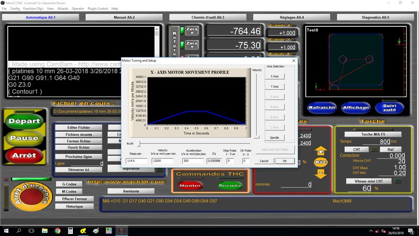The height and width of the screenshot is (236, 419).
Task: Open the Plugin Control menu
Action: 98,8
